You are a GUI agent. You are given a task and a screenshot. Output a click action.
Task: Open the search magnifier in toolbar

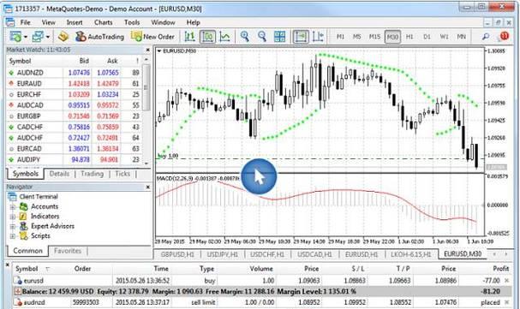(486, 37)
